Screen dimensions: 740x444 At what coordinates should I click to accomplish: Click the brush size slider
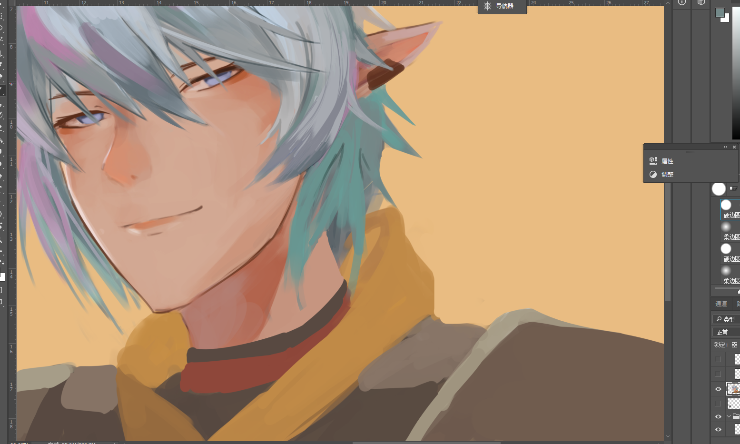[726, 288]
